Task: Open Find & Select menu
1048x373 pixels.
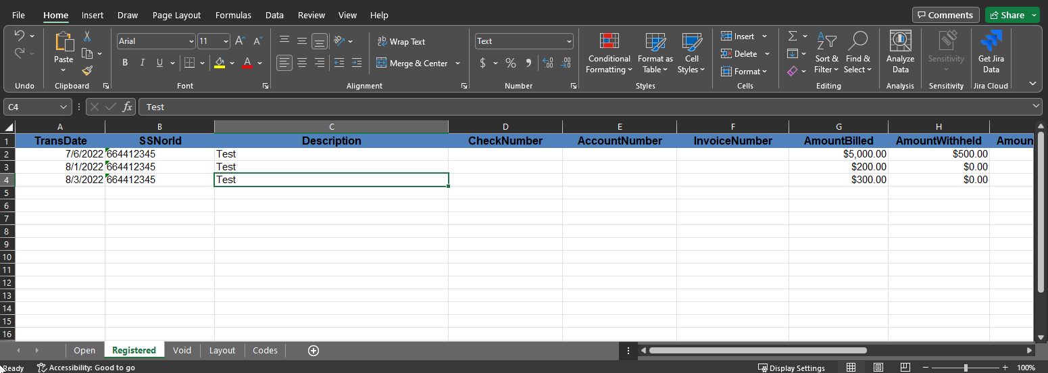Action: tap(857, 53)
